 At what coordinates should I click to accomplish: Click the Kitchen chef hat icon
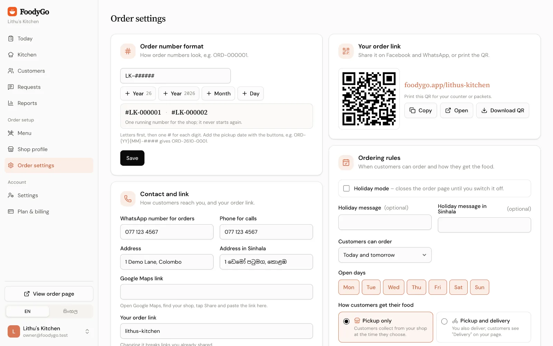pyautogui.click(x=11, y=55)
